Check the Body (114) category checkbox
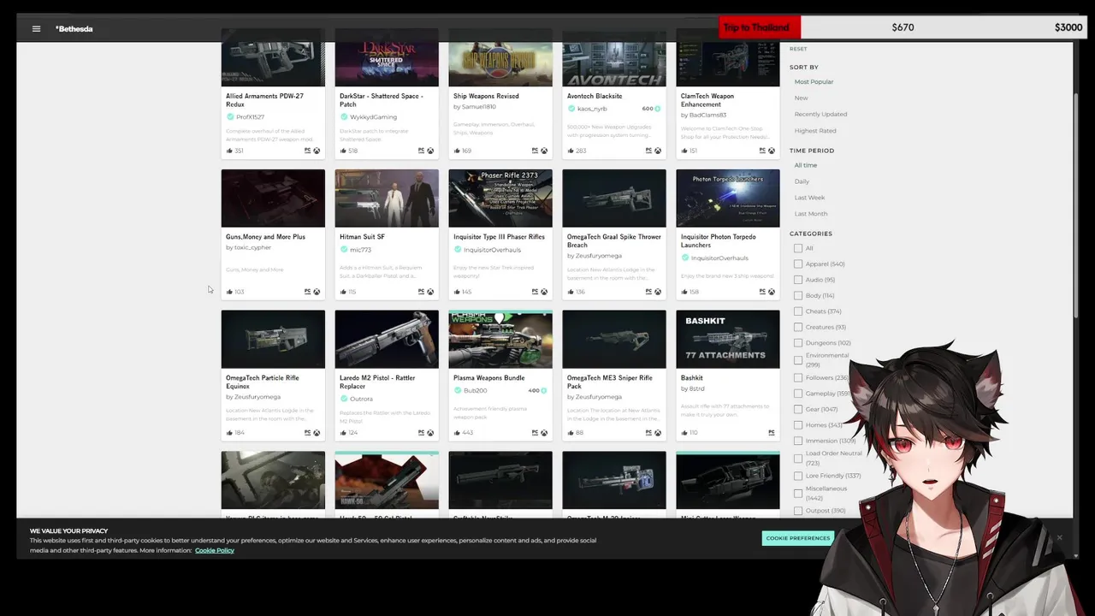The image size is (1095, 616). click(798, 295)
